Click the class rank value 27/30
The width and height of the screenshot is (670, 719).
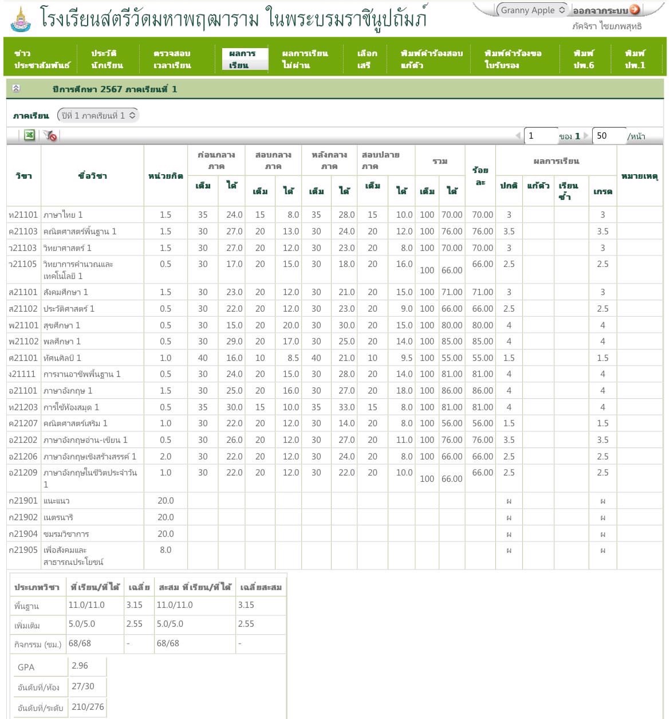coord(83,686)
